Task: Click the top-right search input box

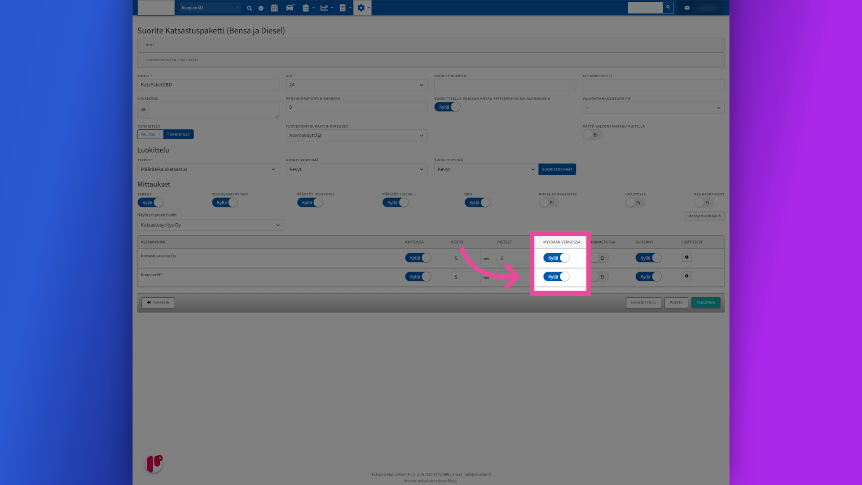Action: (x=645, y=8)
